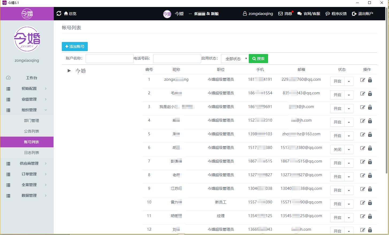
Task: Expand the 今婚 organization tree node
Action: tap(69, 71)
